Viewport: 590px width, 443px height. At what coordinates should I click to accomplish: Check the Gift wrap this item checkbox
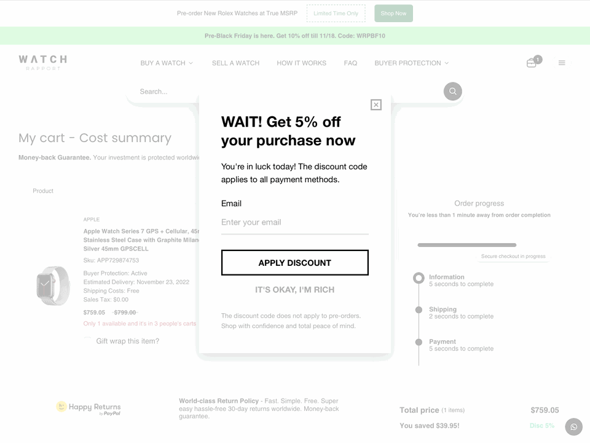pyautogui.click(x=87, y=340)
